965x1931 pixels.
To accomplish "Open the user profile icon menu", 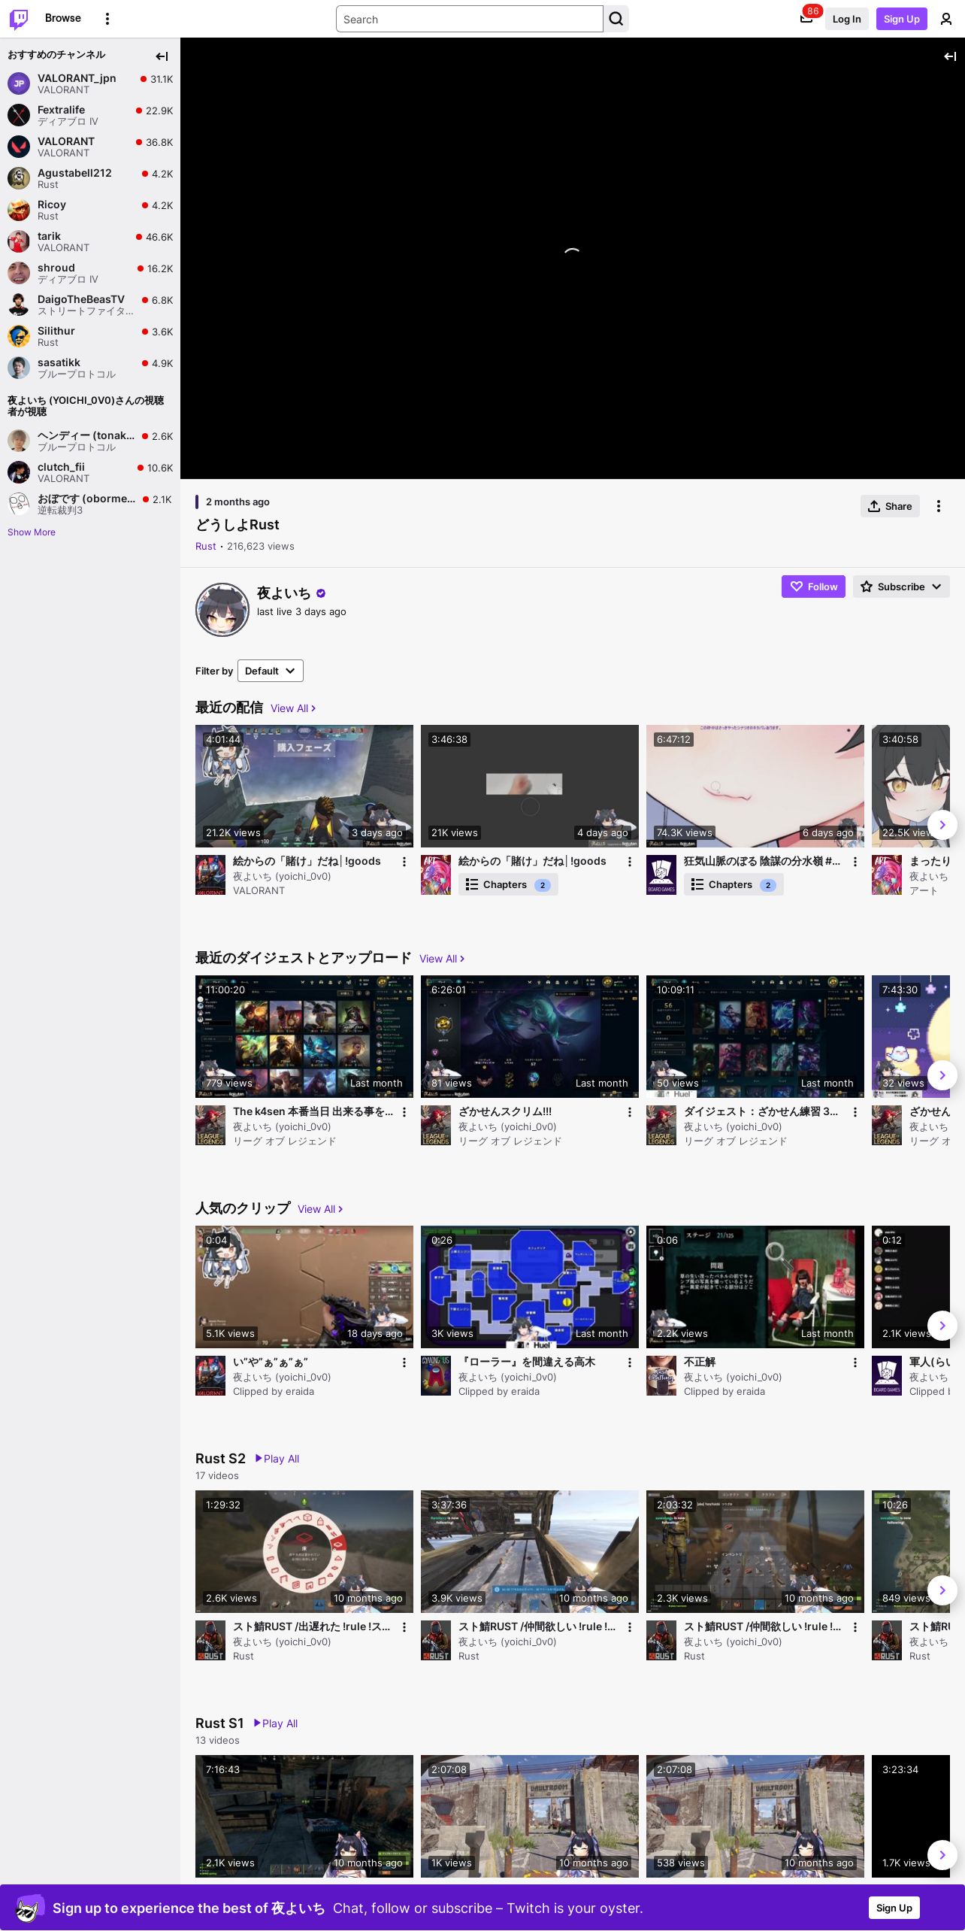I will 946,19.
